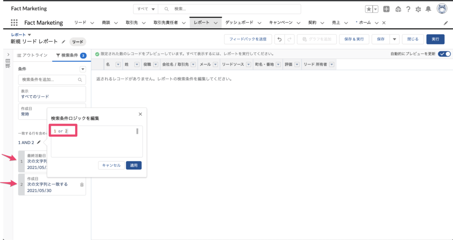Open the notifications bell

click(x=428, y=9)
